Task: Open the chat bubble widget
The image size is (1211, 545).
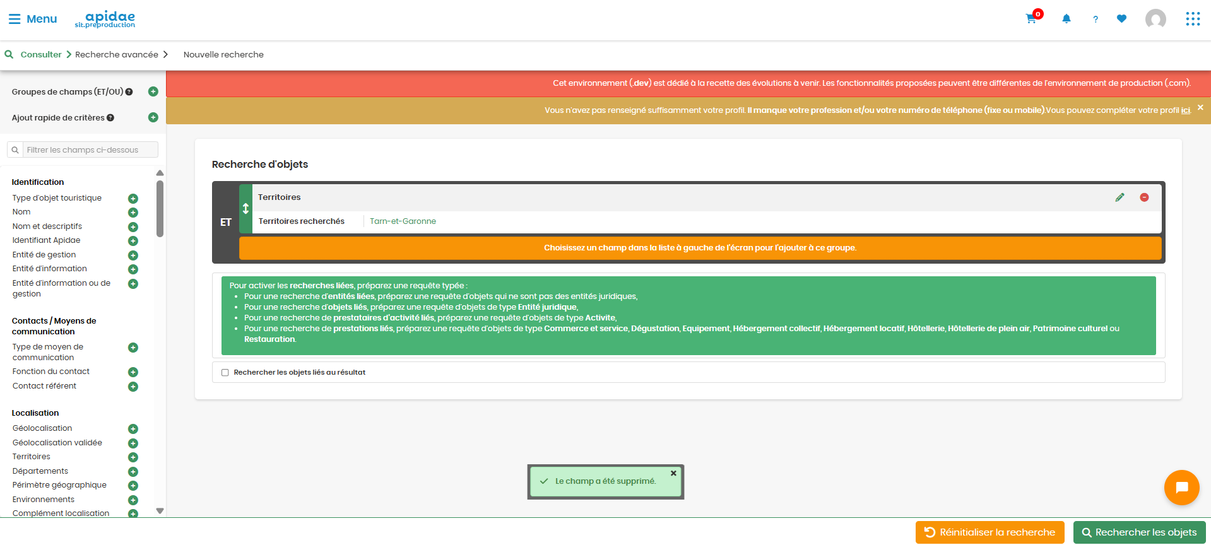Action: pyautogui.click(x=1181, y=488)
